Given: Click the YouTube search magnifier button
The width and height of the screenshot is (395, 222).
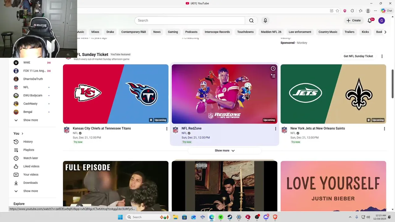Looking at the screenshot, I should point(252,20).
